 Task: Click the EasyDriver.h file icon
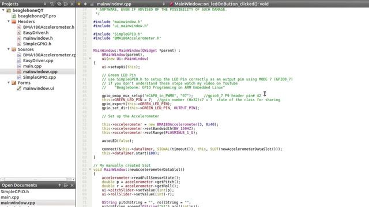19,33
